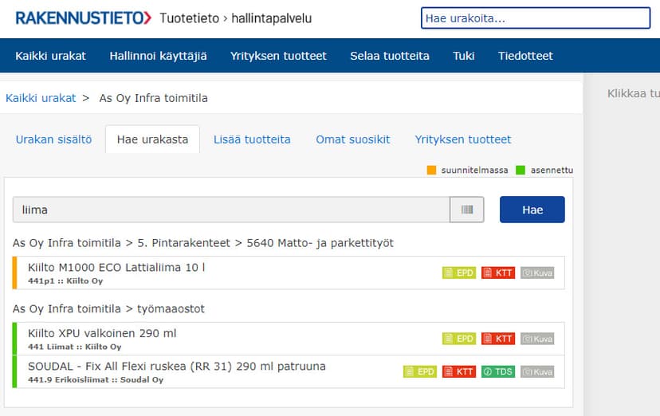Switch to the Yrityksen tuotteet tab below breadcrumb
Viewport: 660px width, 416px height.
(x=463, y=139)
